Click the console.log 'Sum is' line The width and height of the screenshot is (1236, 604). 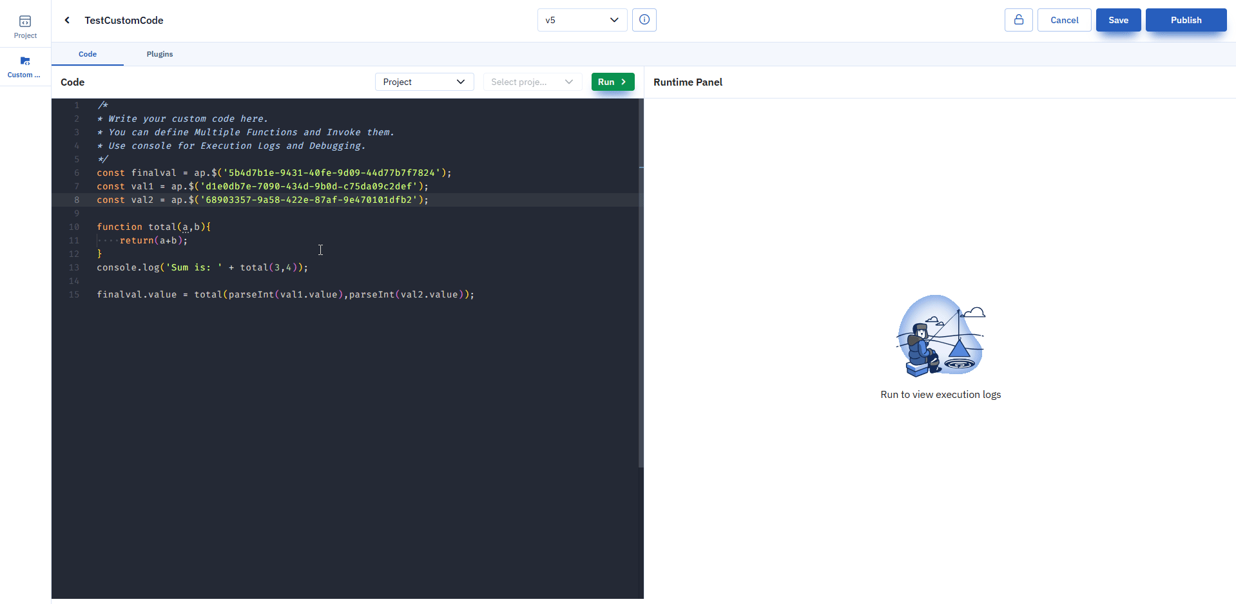coord(202,267)
